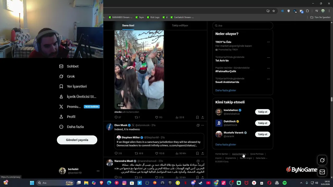
Task: Open Spotify from the taskbar
Action: [285, 183]
